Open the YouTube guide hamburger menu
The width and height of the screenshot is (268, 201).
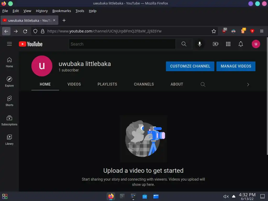pyautogui.click(x=9, y=44)
